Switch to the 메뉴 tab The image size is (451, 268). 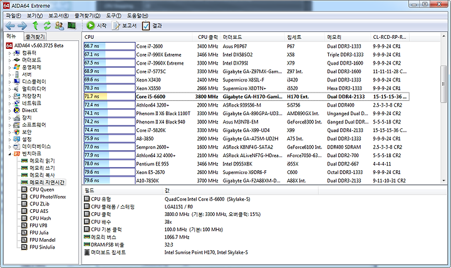click(11, 36)
